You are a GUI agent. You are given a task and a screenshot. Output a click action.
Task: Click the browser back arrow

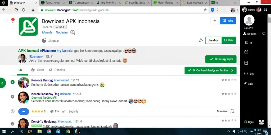[4, 10]
